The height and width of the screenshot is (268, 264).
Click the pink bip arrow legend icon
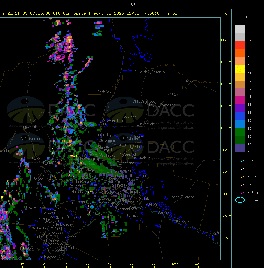coord(240,184)
